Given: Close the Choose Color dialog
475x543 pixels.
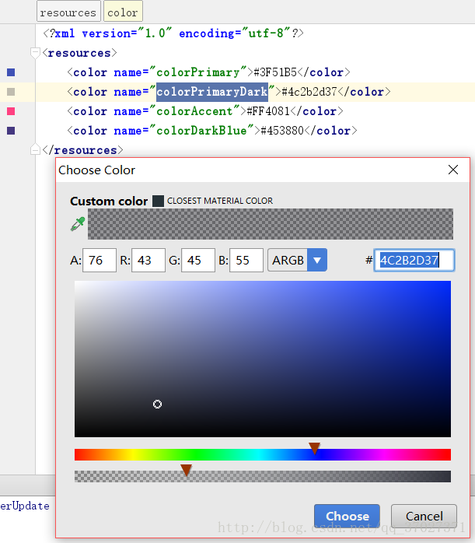Looking at the screenshot, I should 453,170.
